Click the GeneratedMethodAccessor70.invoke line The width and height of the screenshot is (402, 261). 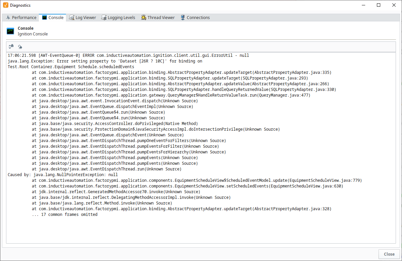click(116, 192)
